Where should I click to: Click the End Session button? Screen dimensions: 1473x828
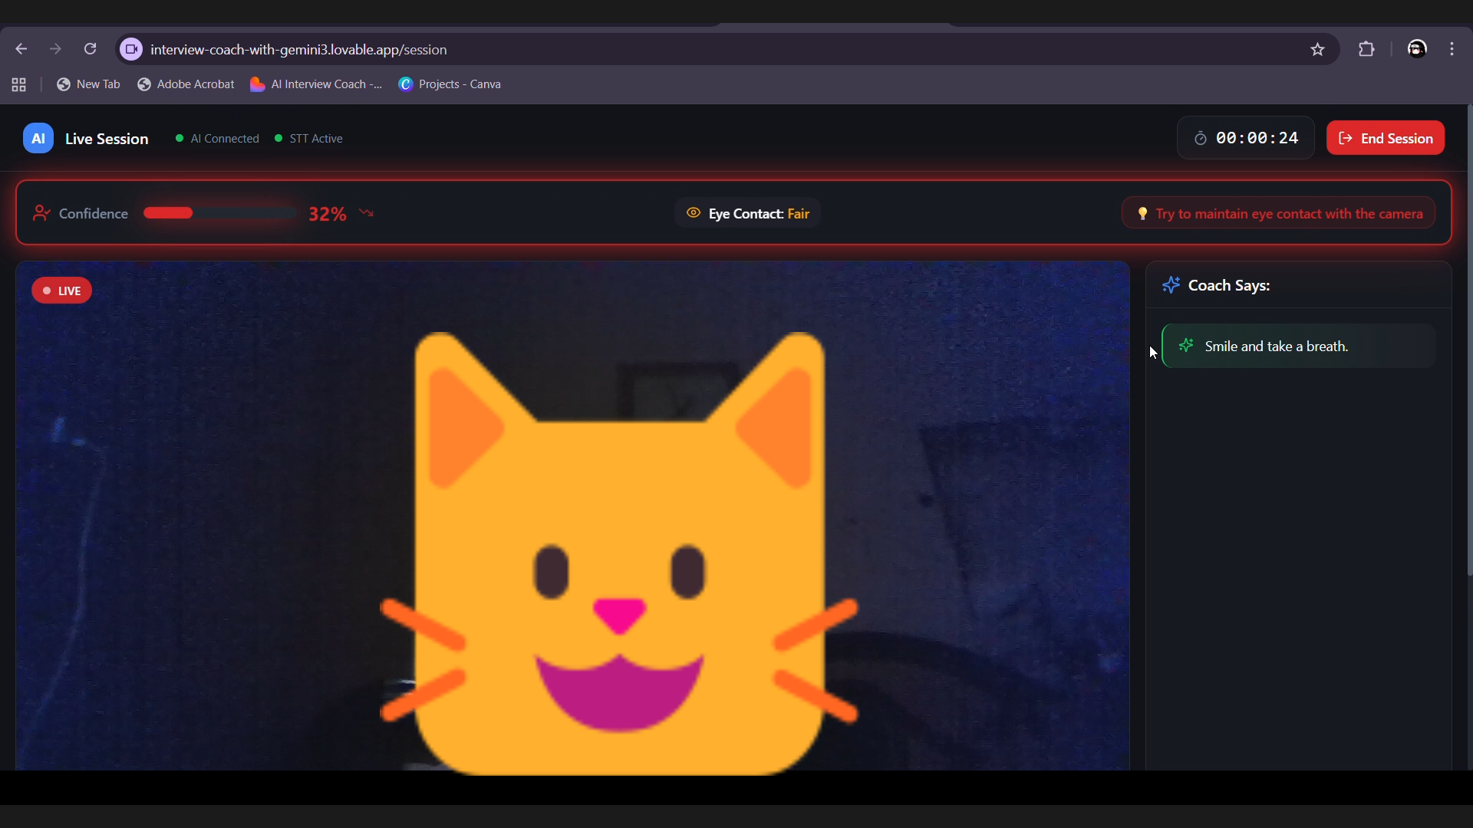[x=1385, y=138]
